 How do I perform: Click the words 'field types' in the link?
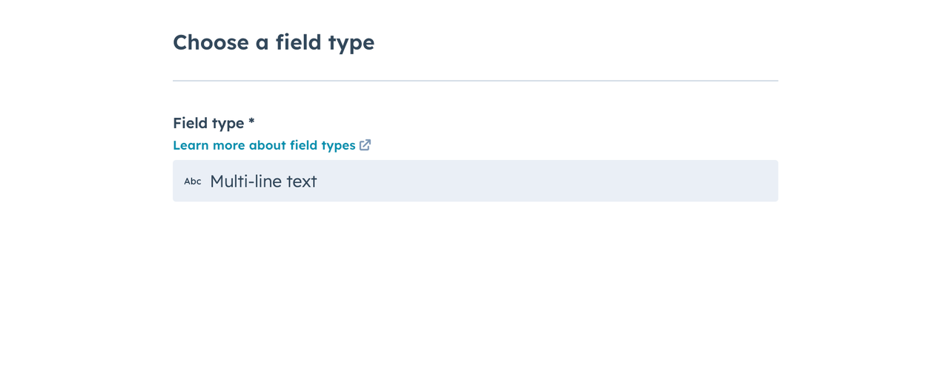tap(323, 145)
